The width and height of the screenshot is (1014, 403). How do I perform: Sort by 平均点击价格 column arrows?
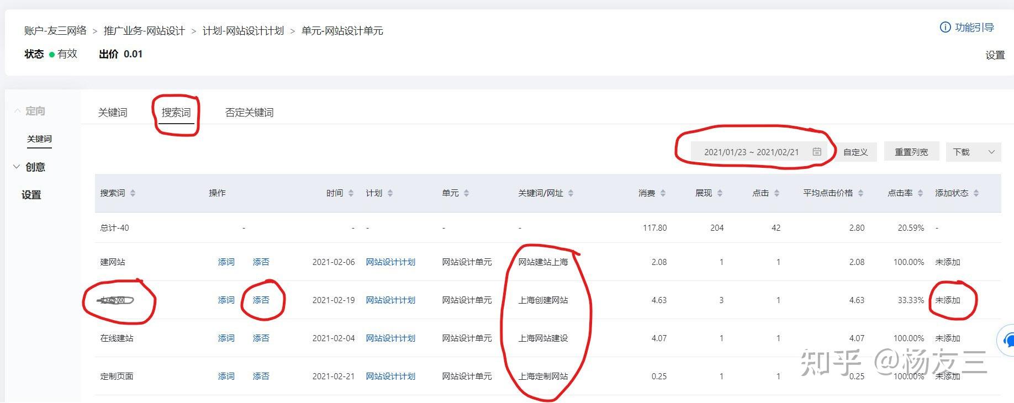coord(860,193)
